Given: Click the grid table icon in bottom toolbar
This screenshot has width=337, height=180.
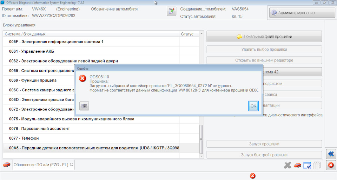Looking at the screenshot, I should (317, 165).
